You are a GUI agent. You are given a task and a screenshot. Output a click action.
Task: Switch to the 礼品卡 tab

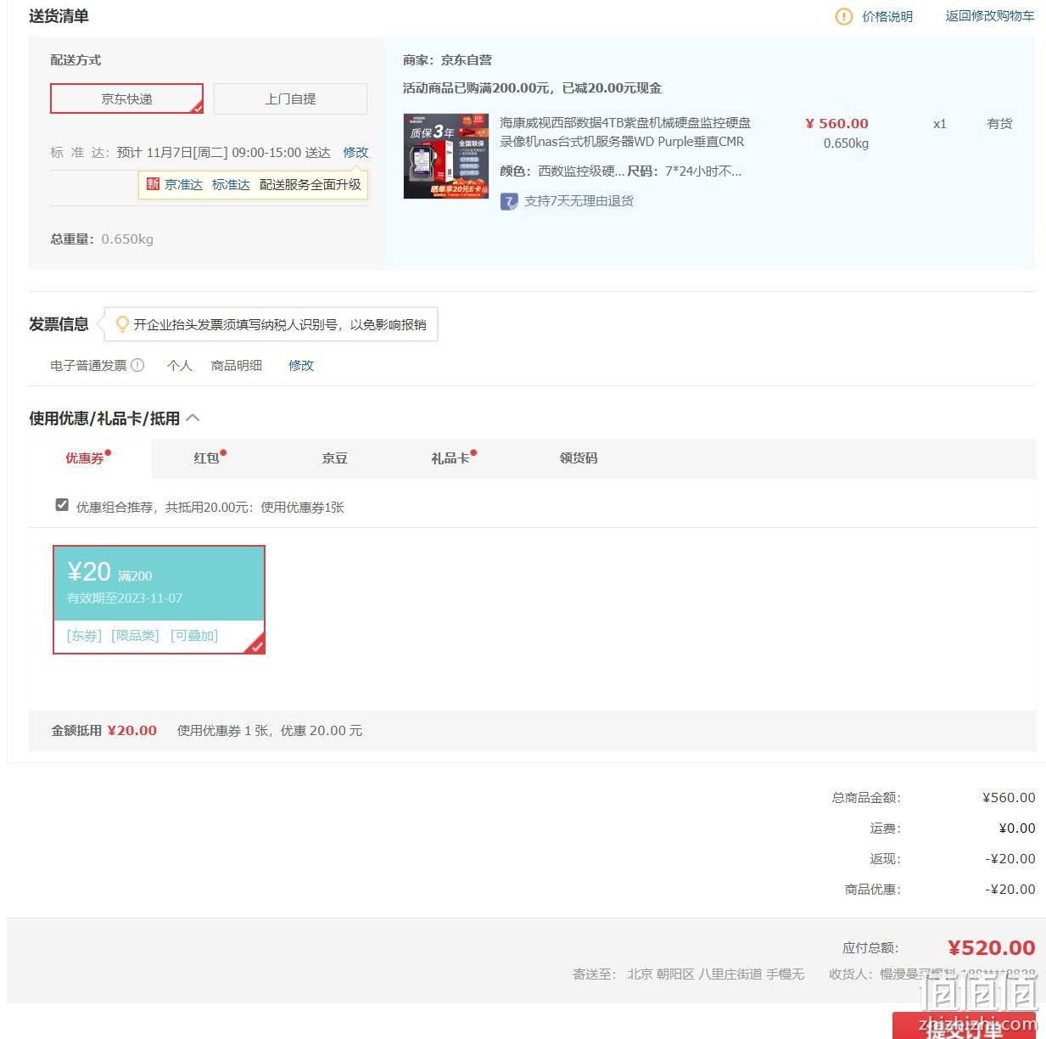click(450, 458)
